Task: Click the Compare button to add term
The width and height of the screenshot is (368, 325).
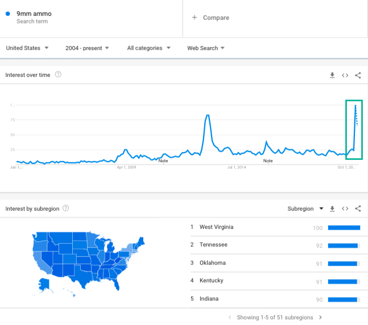Action: click(210, 18)
